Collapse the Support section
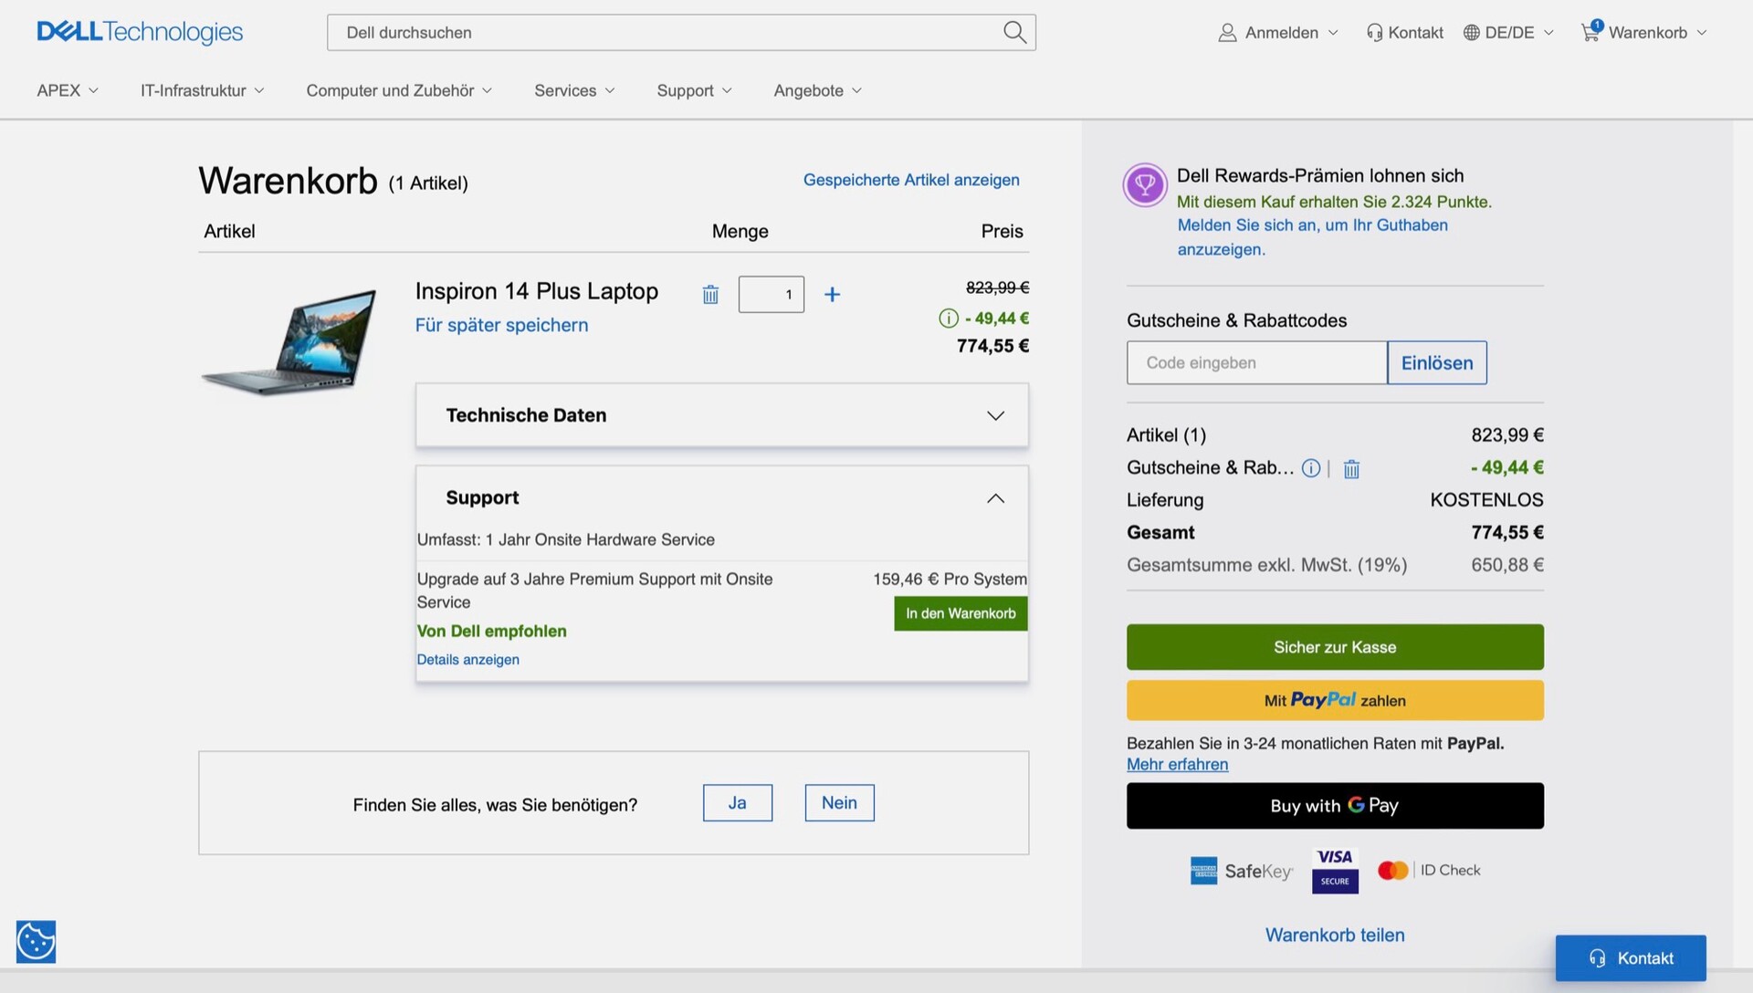Screen dimensions: 1753x993 click(x=995, y=498)
